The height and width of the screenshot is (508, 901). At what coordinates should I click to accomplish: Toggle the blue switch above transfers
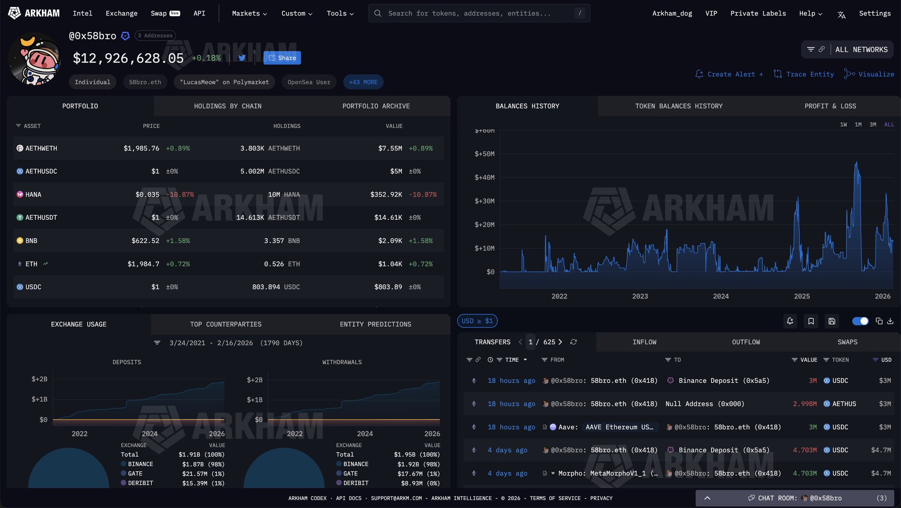(860, 321)
